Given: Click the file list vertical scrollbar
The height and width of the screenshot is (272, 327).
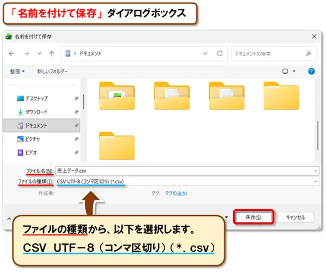Looking at the screenshot, I should tap(318, 135).
